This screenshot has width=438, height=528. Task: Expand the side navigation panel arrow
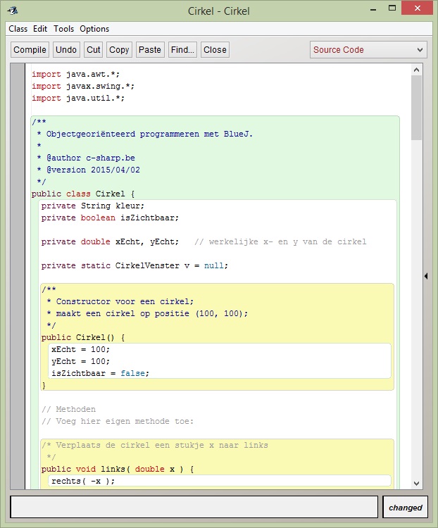pos(426,276)
